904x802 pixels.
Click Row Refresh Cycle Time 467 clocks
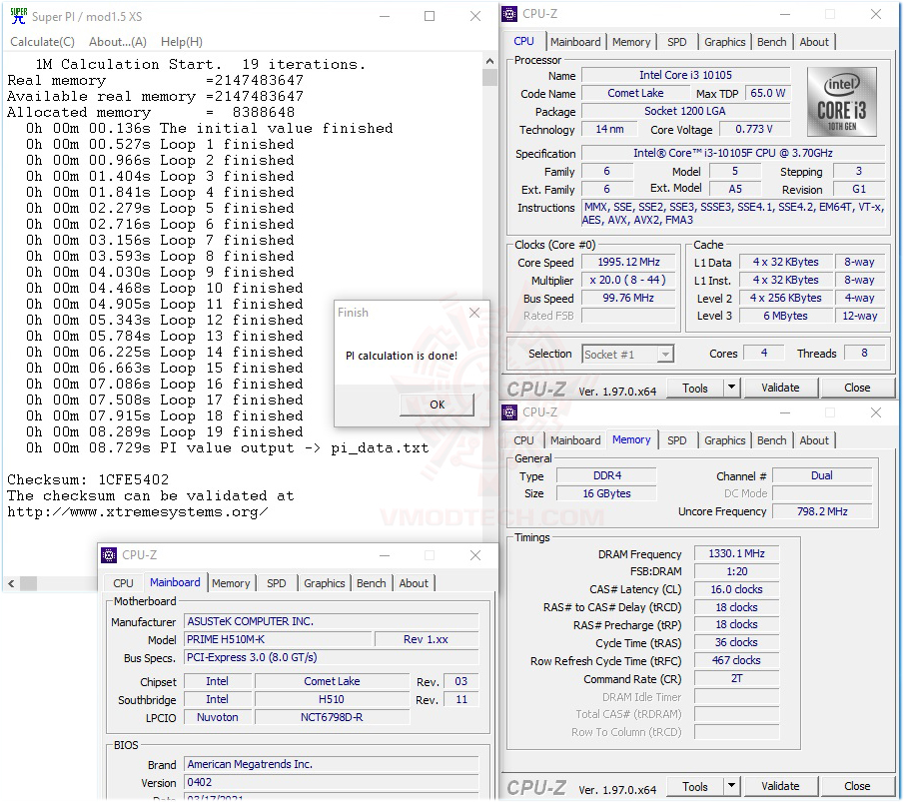[x=736, y=660]
